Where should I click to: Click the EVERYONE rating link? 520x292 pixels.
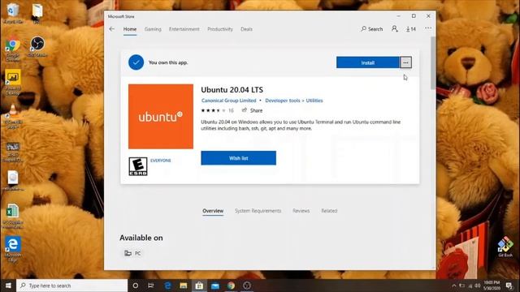(x=161, y=161)
